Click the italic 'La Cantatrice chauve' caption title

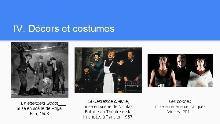(108, 101)
